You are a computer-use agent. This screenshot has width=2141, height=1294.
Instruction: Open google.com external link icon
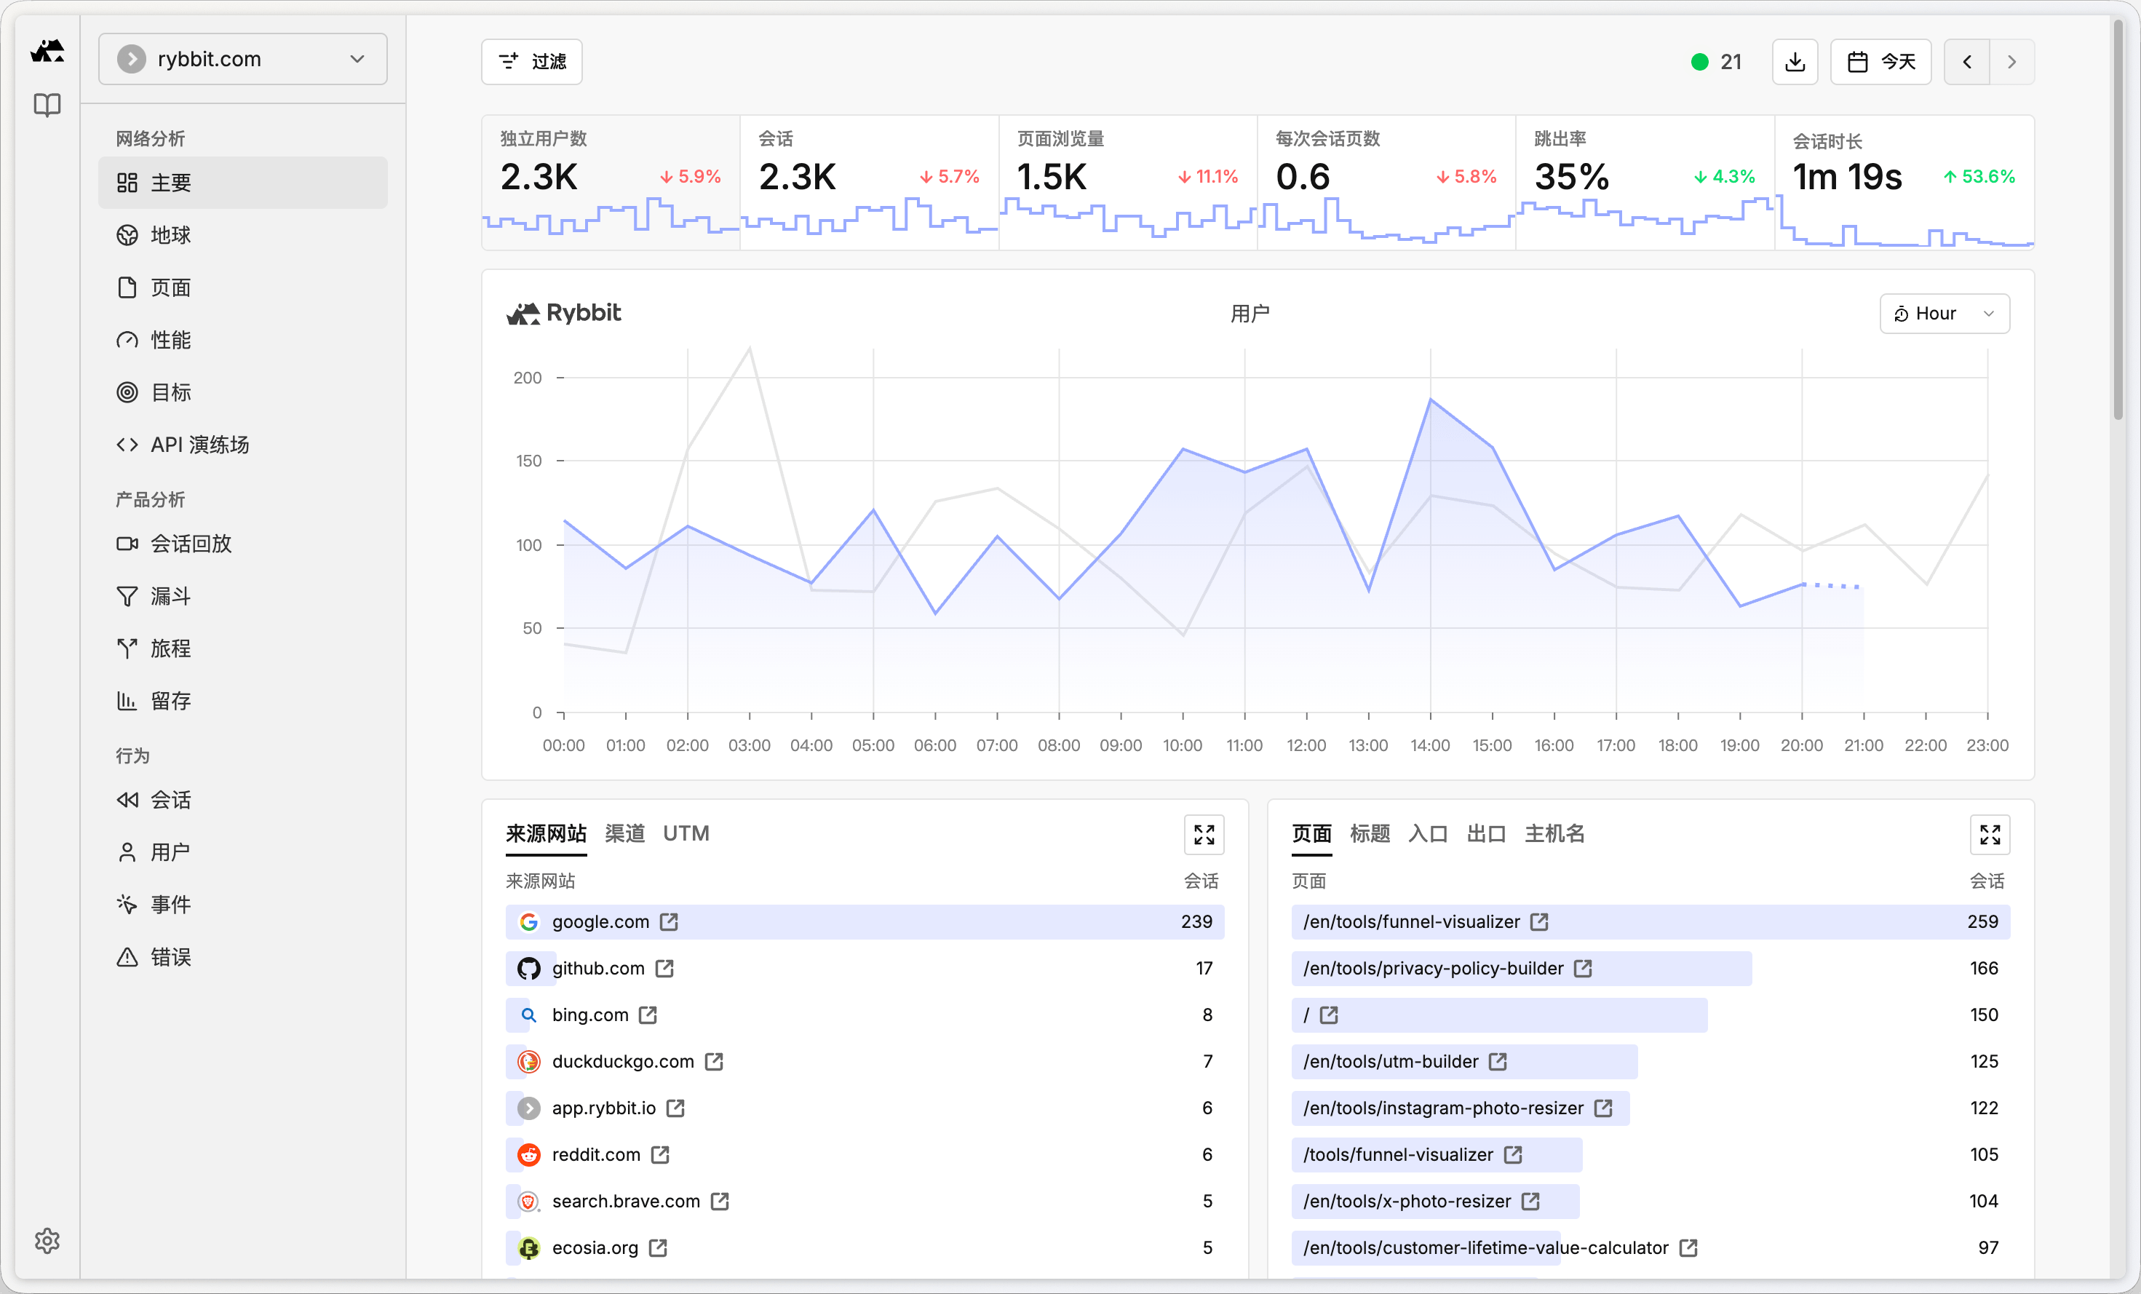(668, 921)
